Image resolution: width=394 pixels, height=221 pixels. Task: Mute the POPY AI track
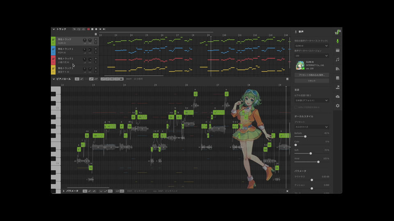(x=96, y=49)
